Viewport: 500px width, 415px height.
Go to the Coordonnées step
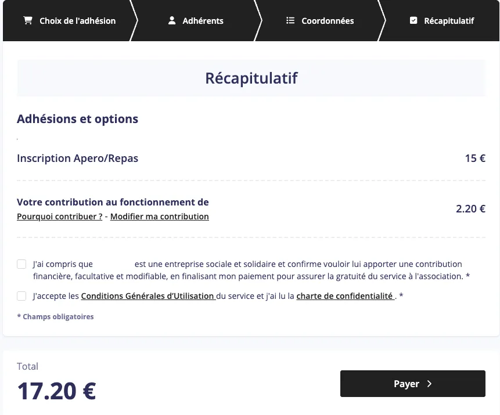[x=320, y=21]
